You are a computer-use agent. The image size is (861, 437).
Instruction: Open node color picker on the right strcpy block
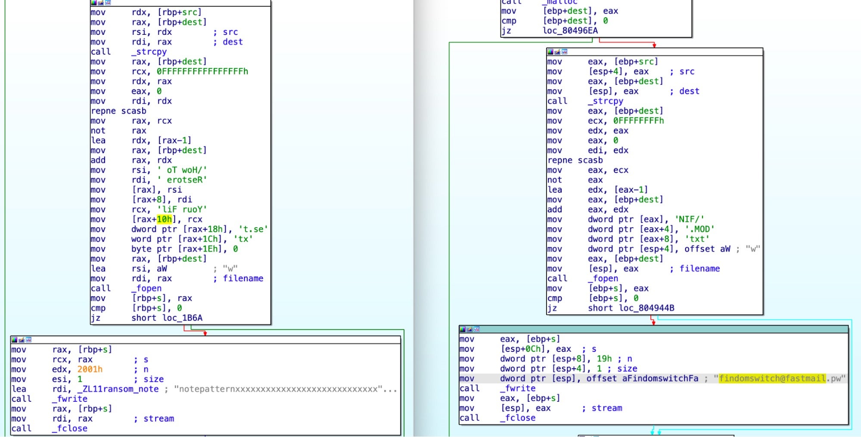550,52
